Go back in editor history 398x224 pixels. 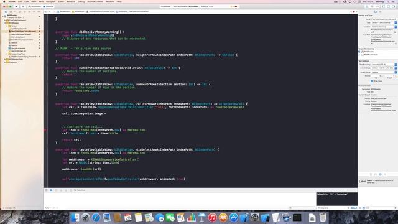tap(50, 12)
